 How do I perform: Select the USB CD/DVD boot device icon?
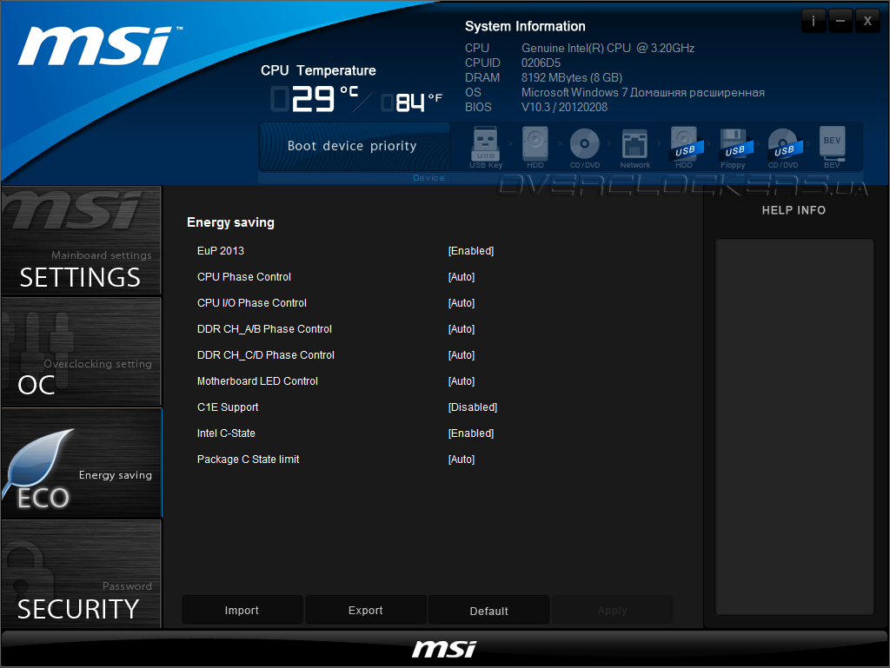(x=784, y=146)
